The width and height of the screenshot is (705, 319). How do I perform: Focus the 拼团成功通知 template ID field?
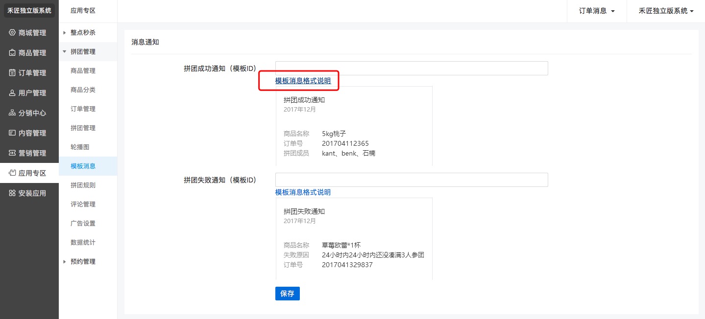(412, 68)
